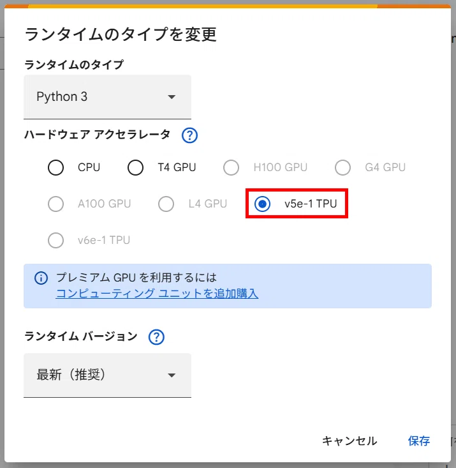Click the プレミアム GPU を利用するには notice text

click(x=136, y=278)
